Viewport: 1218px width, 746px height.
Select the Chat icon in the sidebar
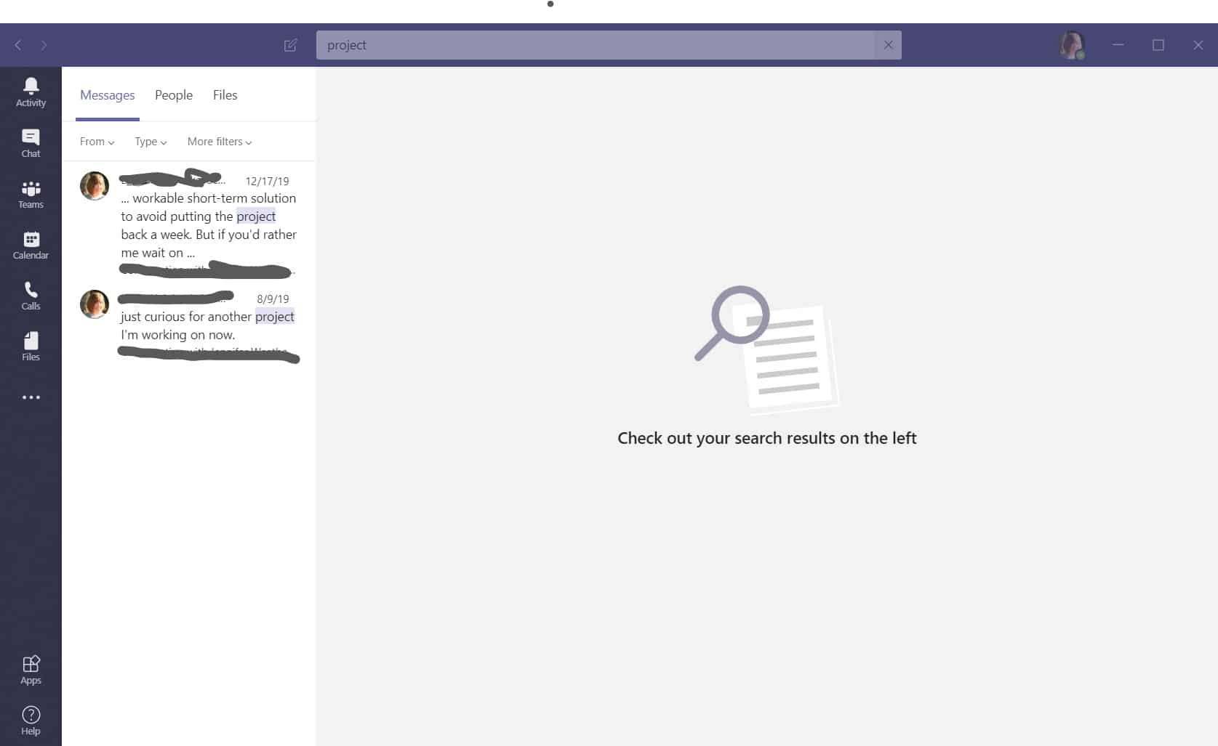[31, 142]
